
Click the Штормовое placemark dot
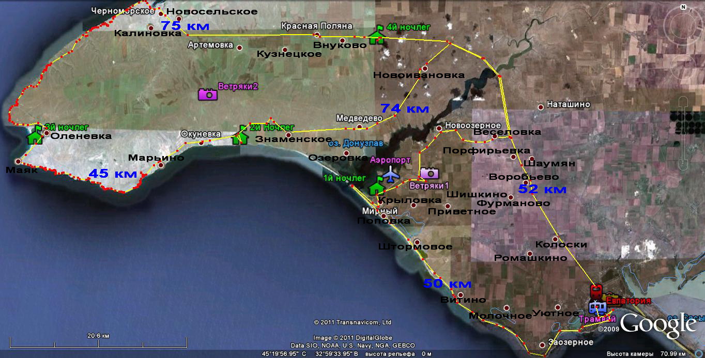(417, 242)
